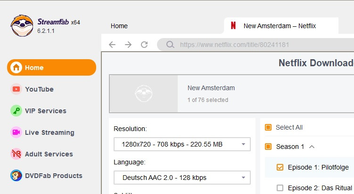This screenshot has width=354, height=194.
Task: Go back with the back arrow
Action: pos(112,45)
